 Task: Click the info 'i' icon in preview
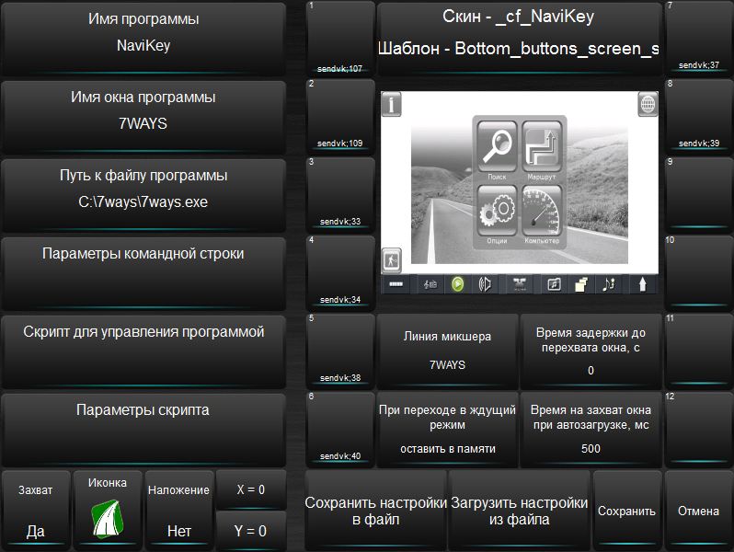click(x=392, y=104)
